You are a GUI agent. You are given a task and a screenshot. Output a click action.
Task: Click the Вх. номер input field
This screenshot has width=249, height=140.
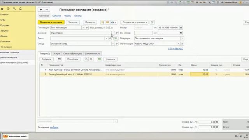pyautogui.click(x=144, y=33)
